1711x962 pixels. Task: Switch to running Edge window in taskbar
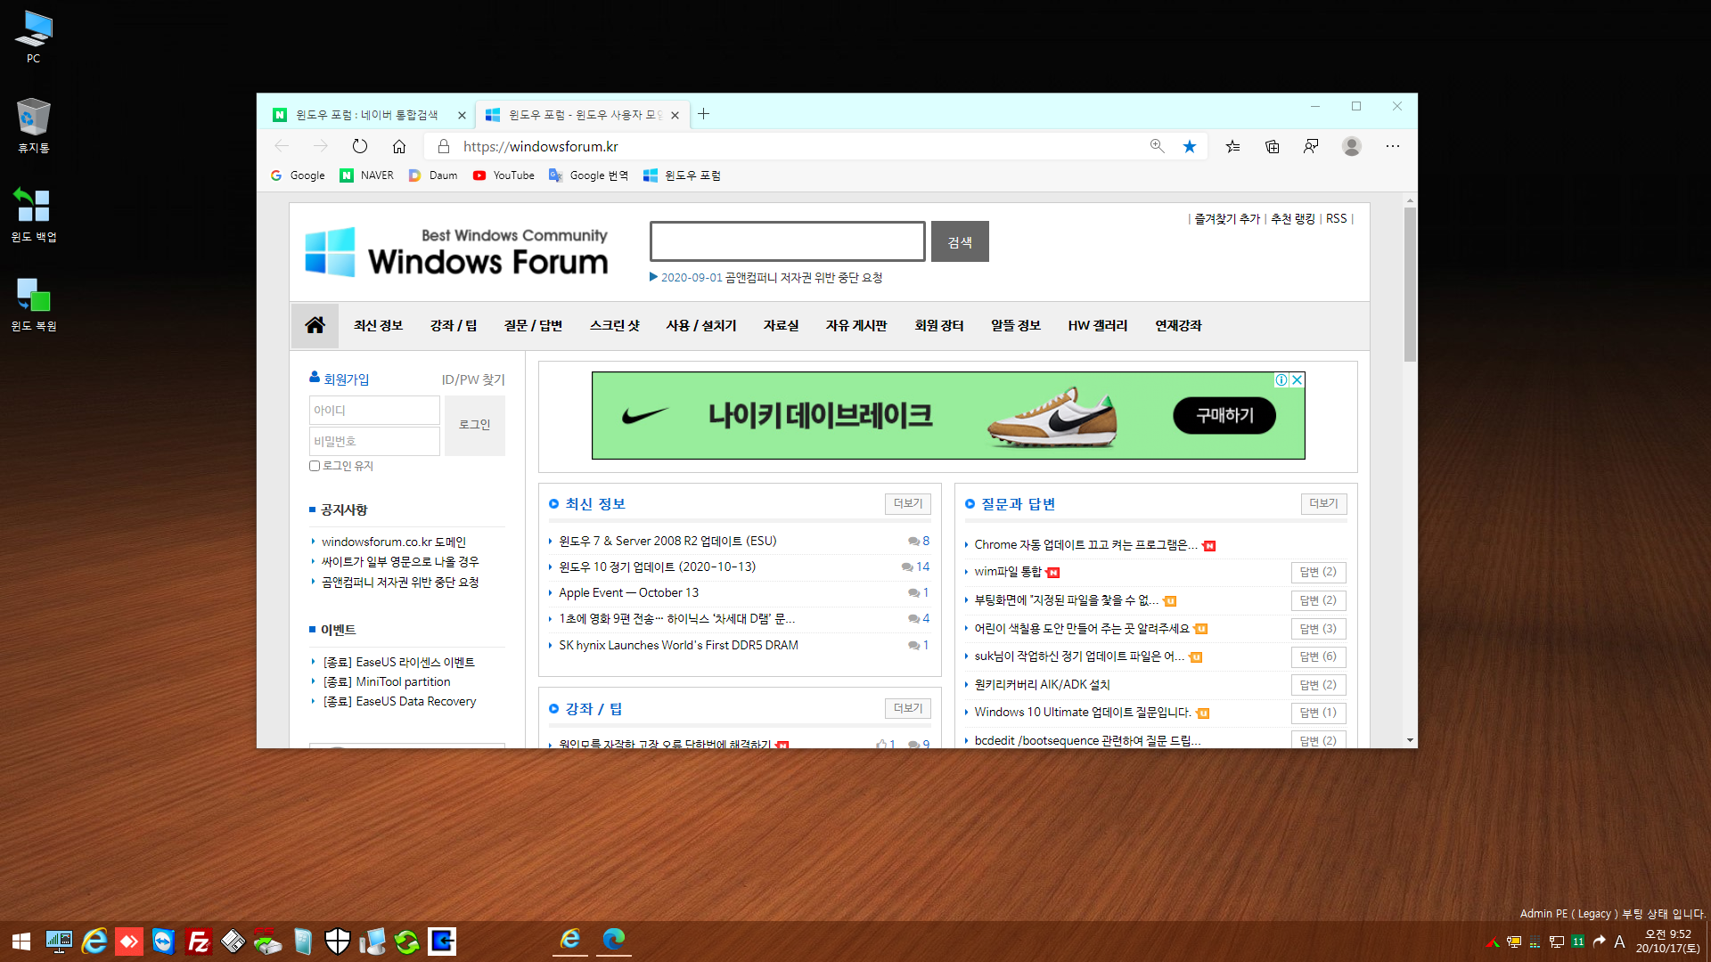point(614,940)
